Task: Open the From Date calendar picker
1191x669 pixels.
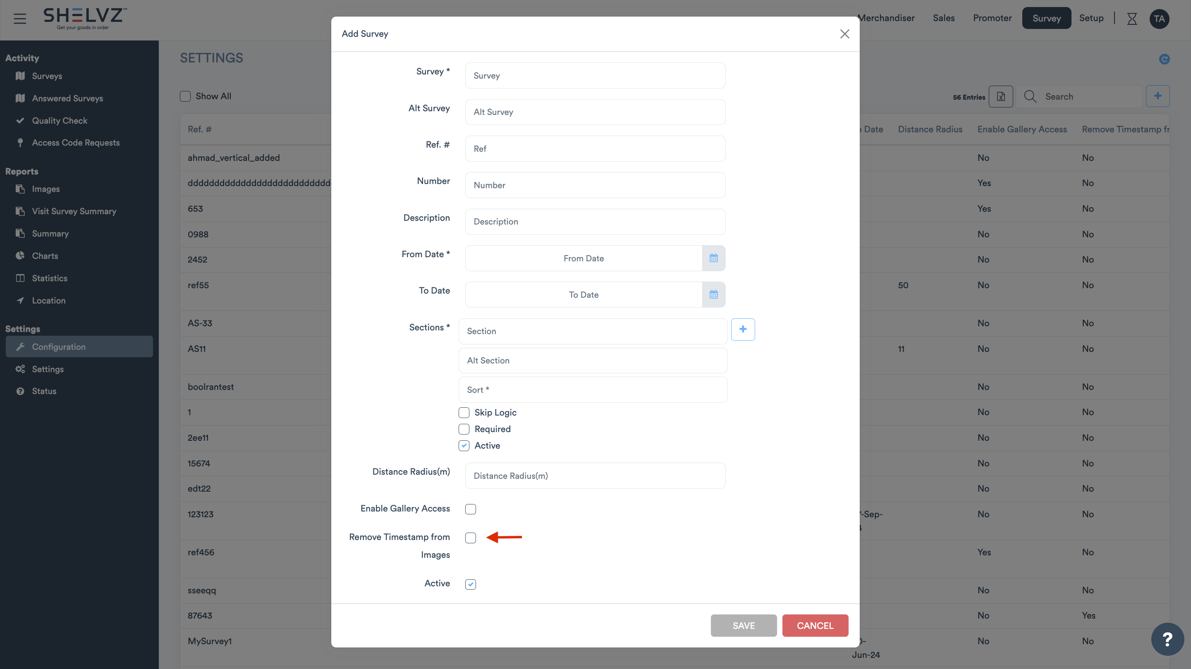Action: point(713,258)
